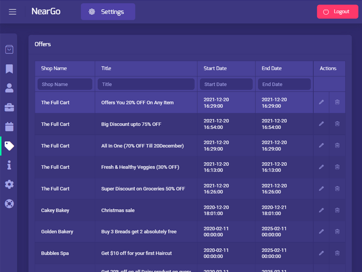The height and width of the screenshot is (272, 362).
Task: Delete the 'Christmas sale' offer
Action: [x=337, y=210]
